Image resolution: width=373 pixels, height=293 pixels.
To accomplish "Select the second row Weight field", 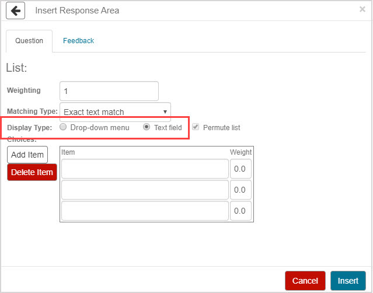I will (240, 190).
